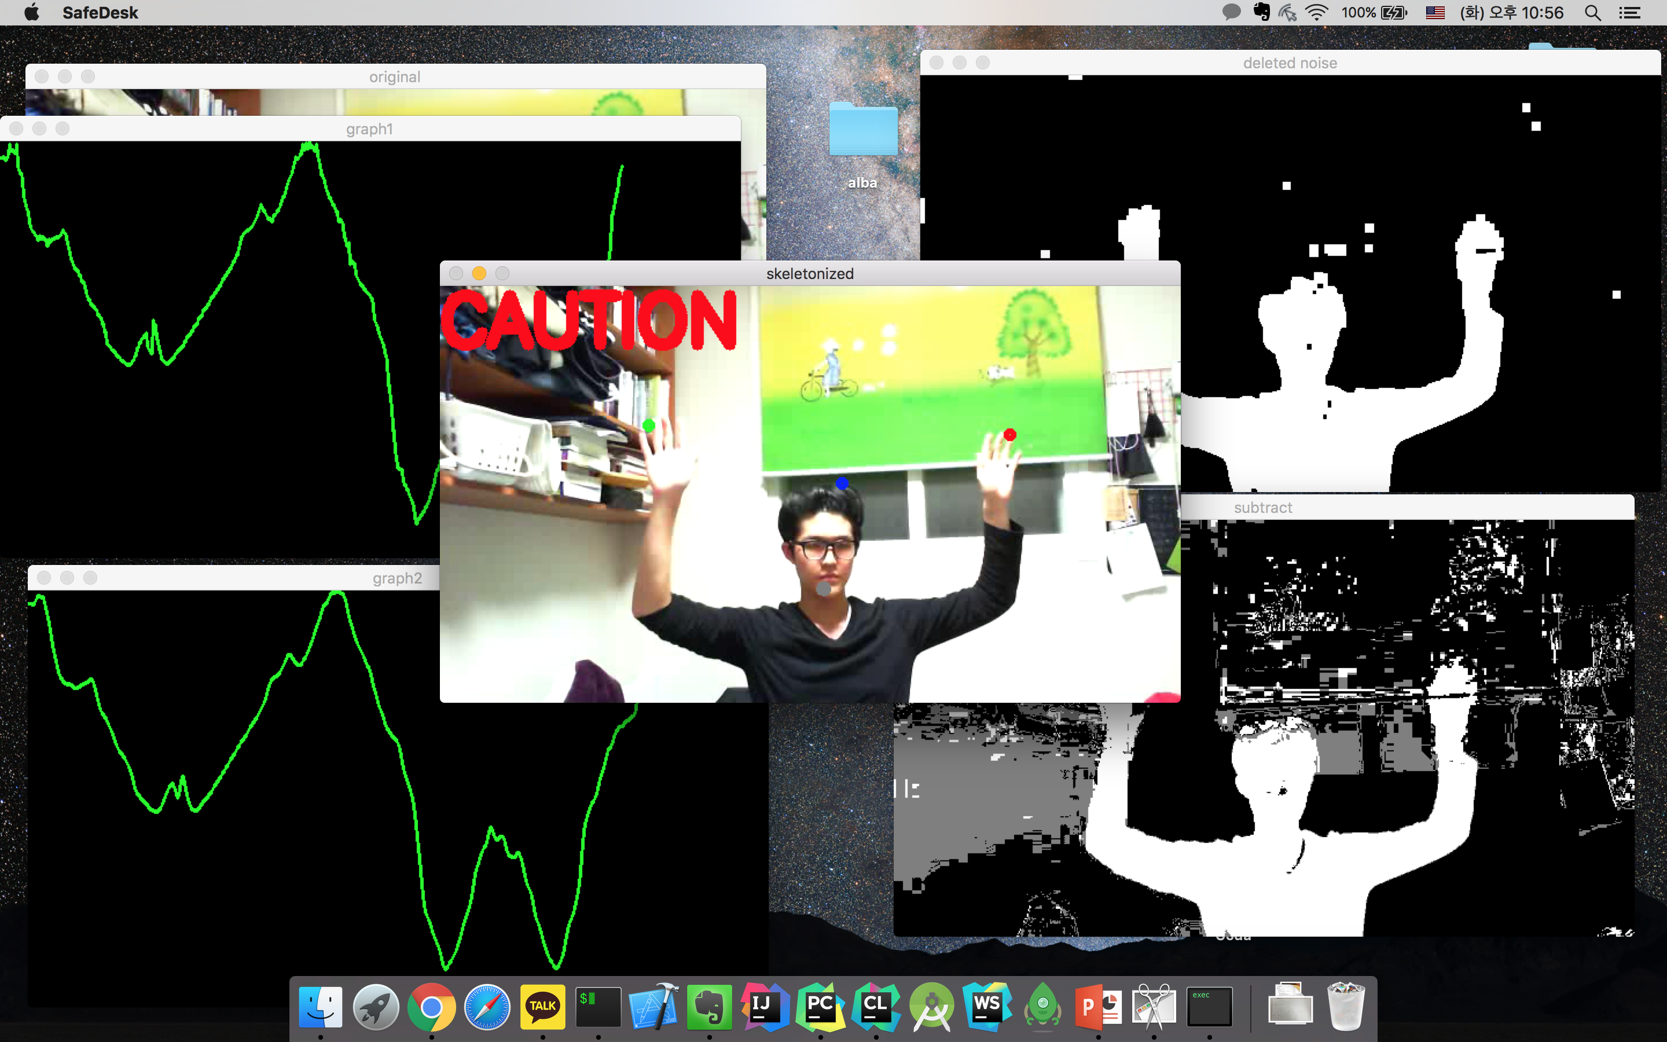The image size is (1667, 1042).
Task: Open Notification Center list icon
Action: click(1630, 12)
